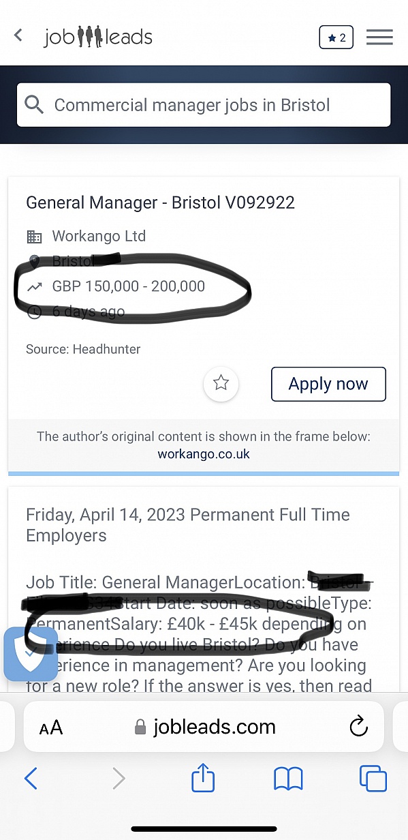Click the Workango Ltd company building icon

[x=34, y=236]
